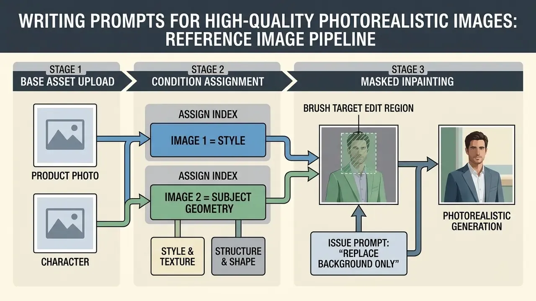Click the "CHARACTER" label
This screenshot has width=536, height=301.
coord(65,263)
